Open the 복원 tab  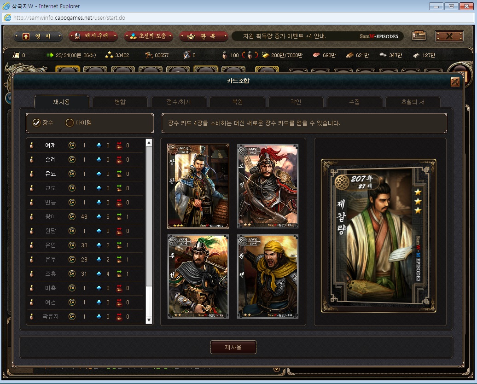[237, 102]
